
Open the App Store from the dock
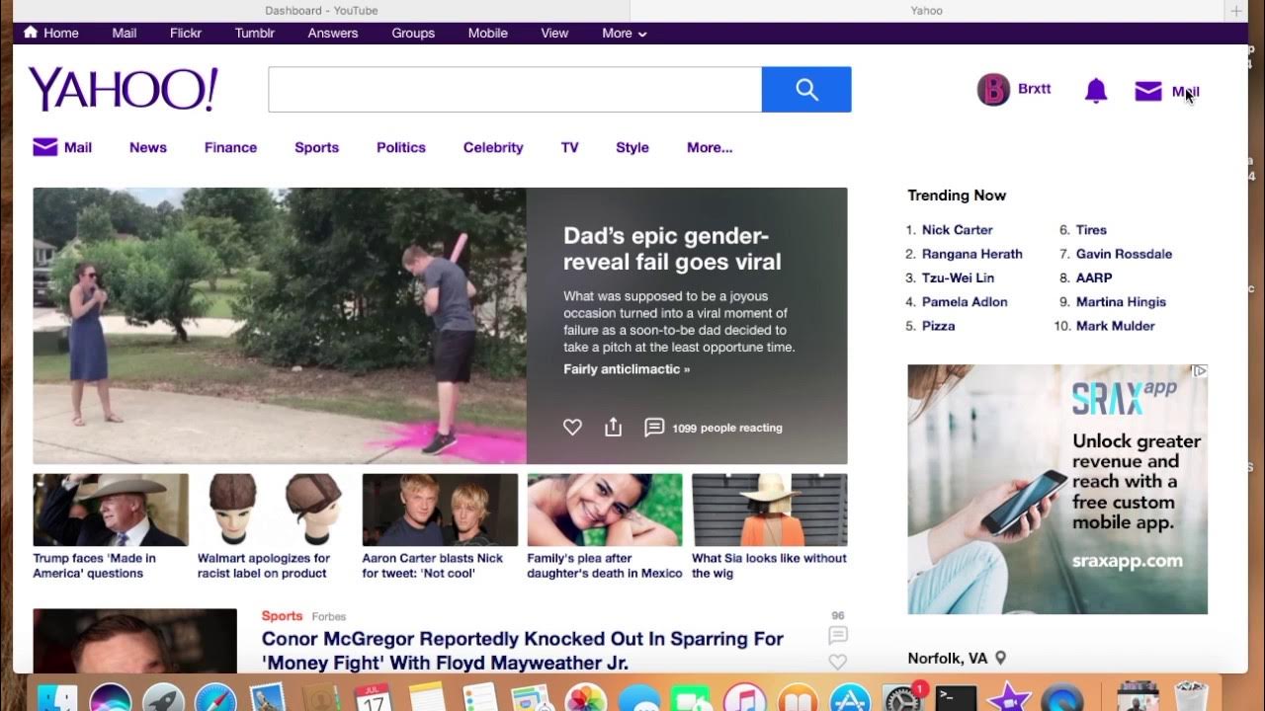(850, 699)
